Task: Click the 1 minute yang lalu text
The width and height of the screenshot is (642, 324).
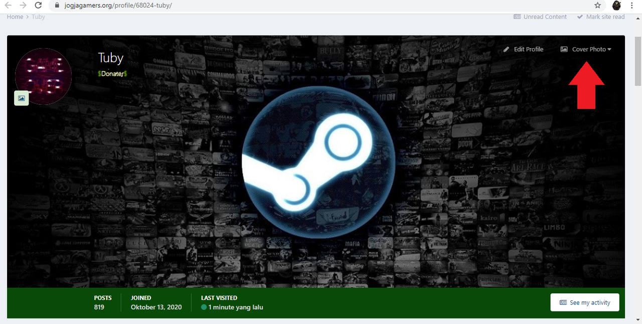Action: (236, 307)
